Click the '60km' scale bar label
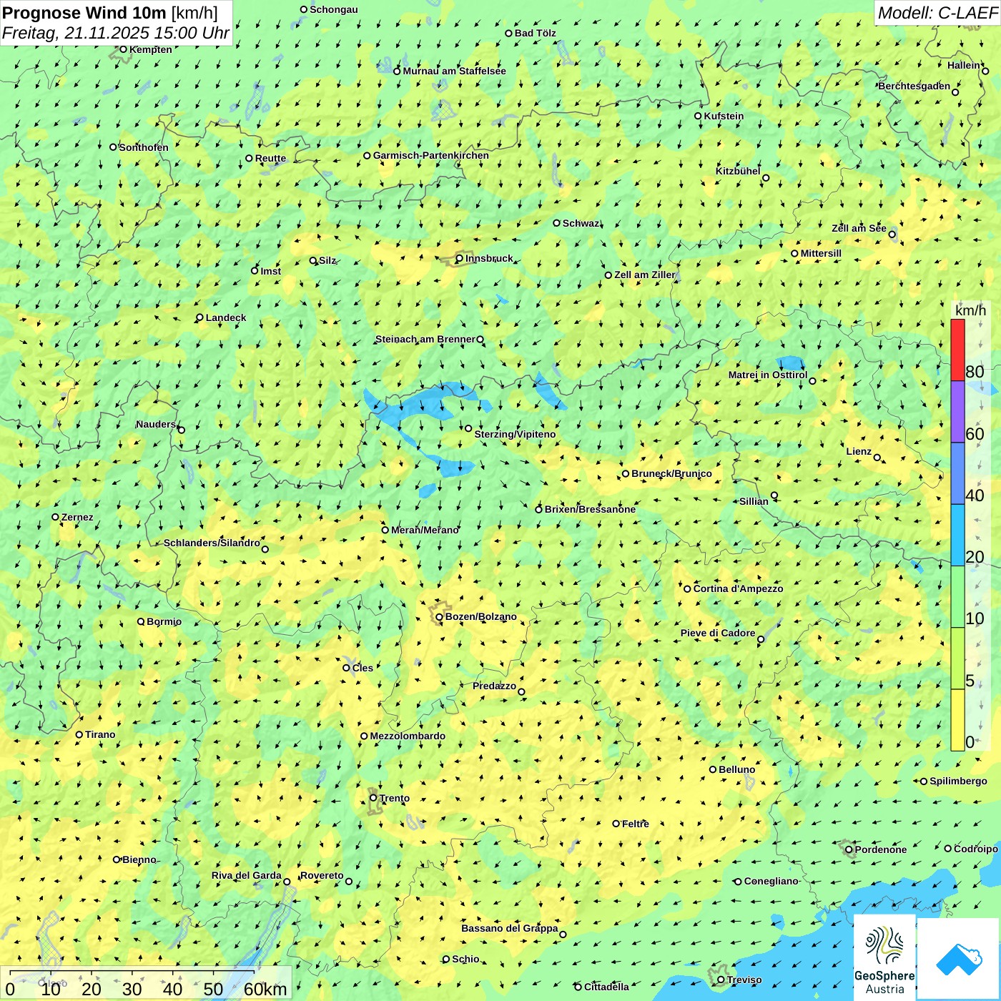The width and height of the screenshot is (1001, 1001). tap(265, 989)
